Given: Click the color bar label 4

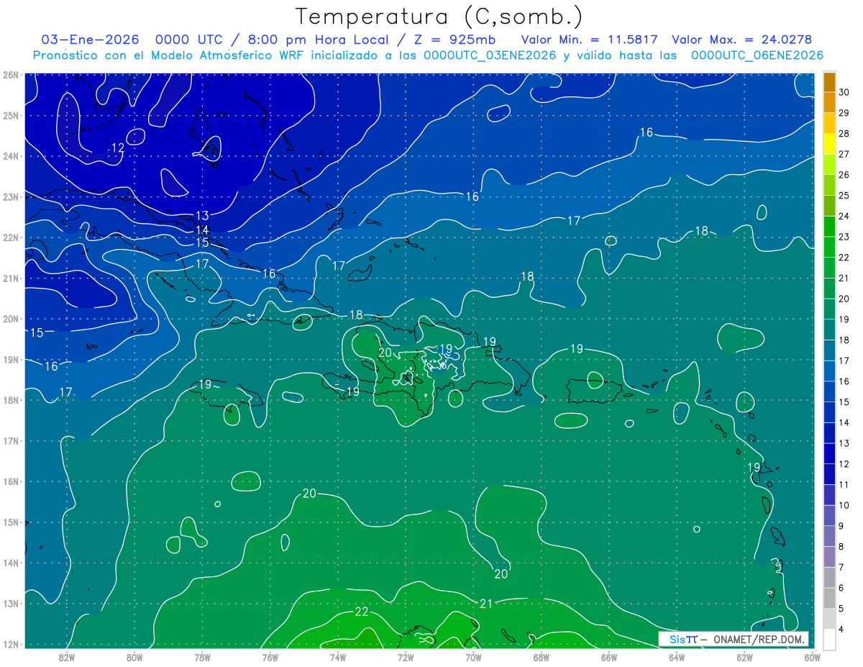Looking at the screenshot, I should (841, 629).
